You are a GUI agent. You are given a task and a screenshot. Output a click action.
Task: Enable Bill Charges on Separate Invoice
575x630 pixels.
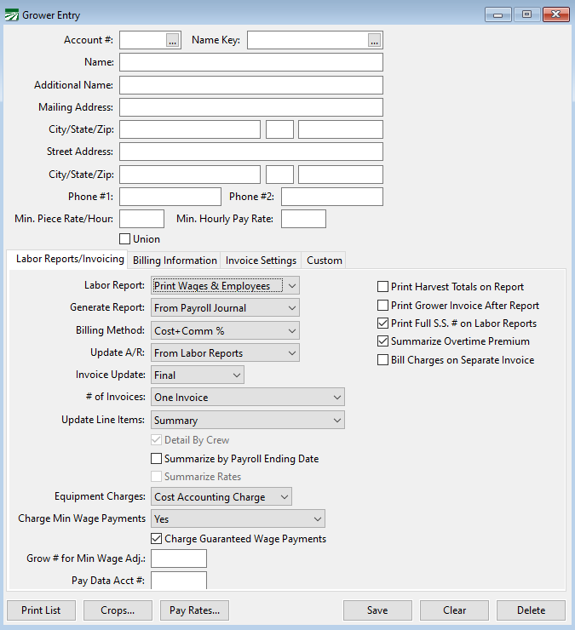[x=383, y=360]
